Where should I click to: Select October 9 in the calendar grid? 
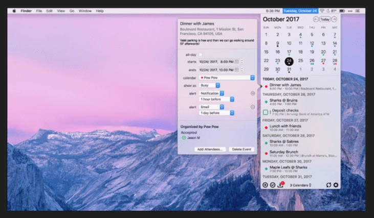[x=277, y=43]
